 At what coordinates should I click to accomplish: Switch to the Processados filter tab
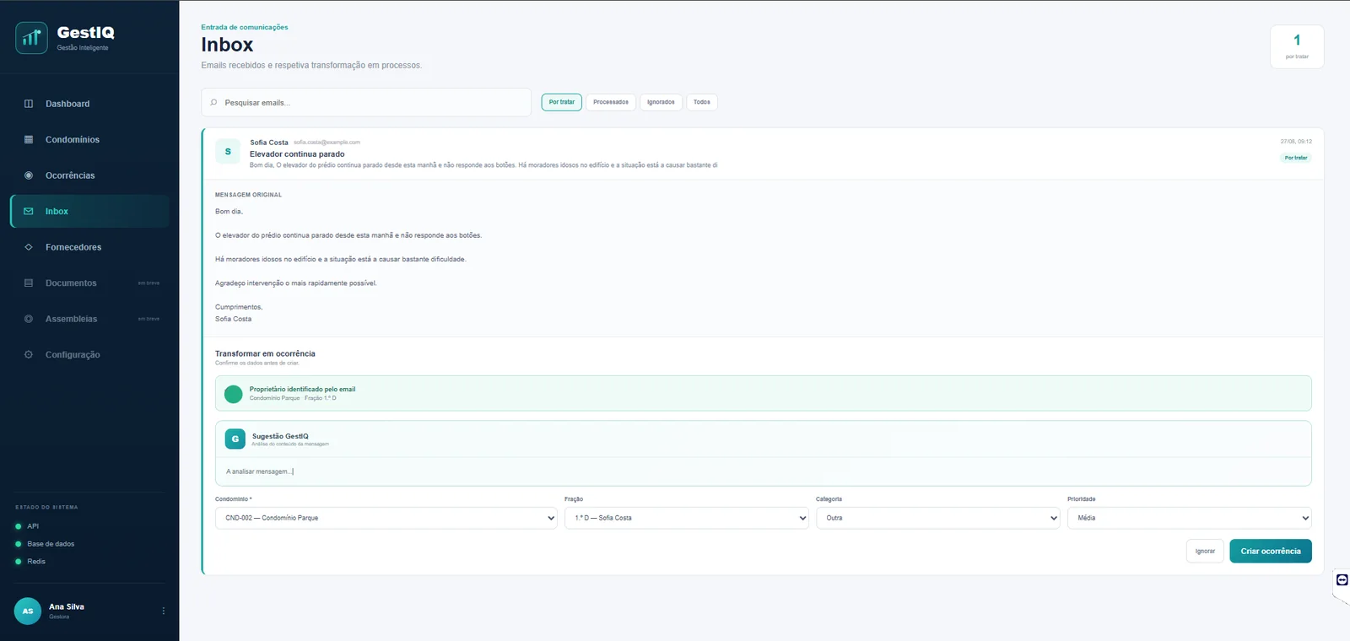(611, 102)
